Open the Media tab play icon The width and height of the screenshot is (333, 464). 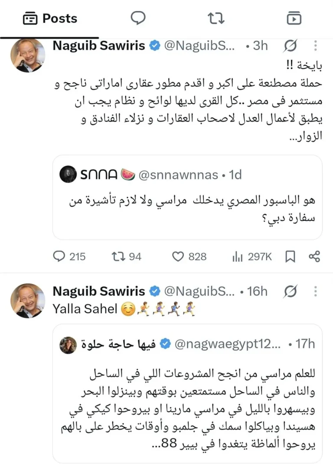pyautogui.click(x=294, y=18)
